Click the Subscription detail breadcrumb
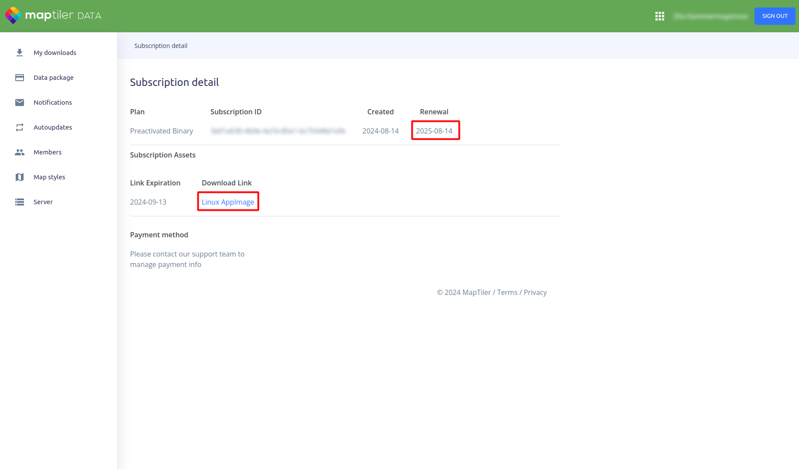799x469 pixels. pyautogui.click(x=161, y=46)
